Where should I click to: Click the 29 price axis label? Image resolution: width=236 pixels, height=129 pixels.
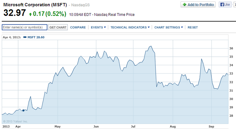[231, 107]
